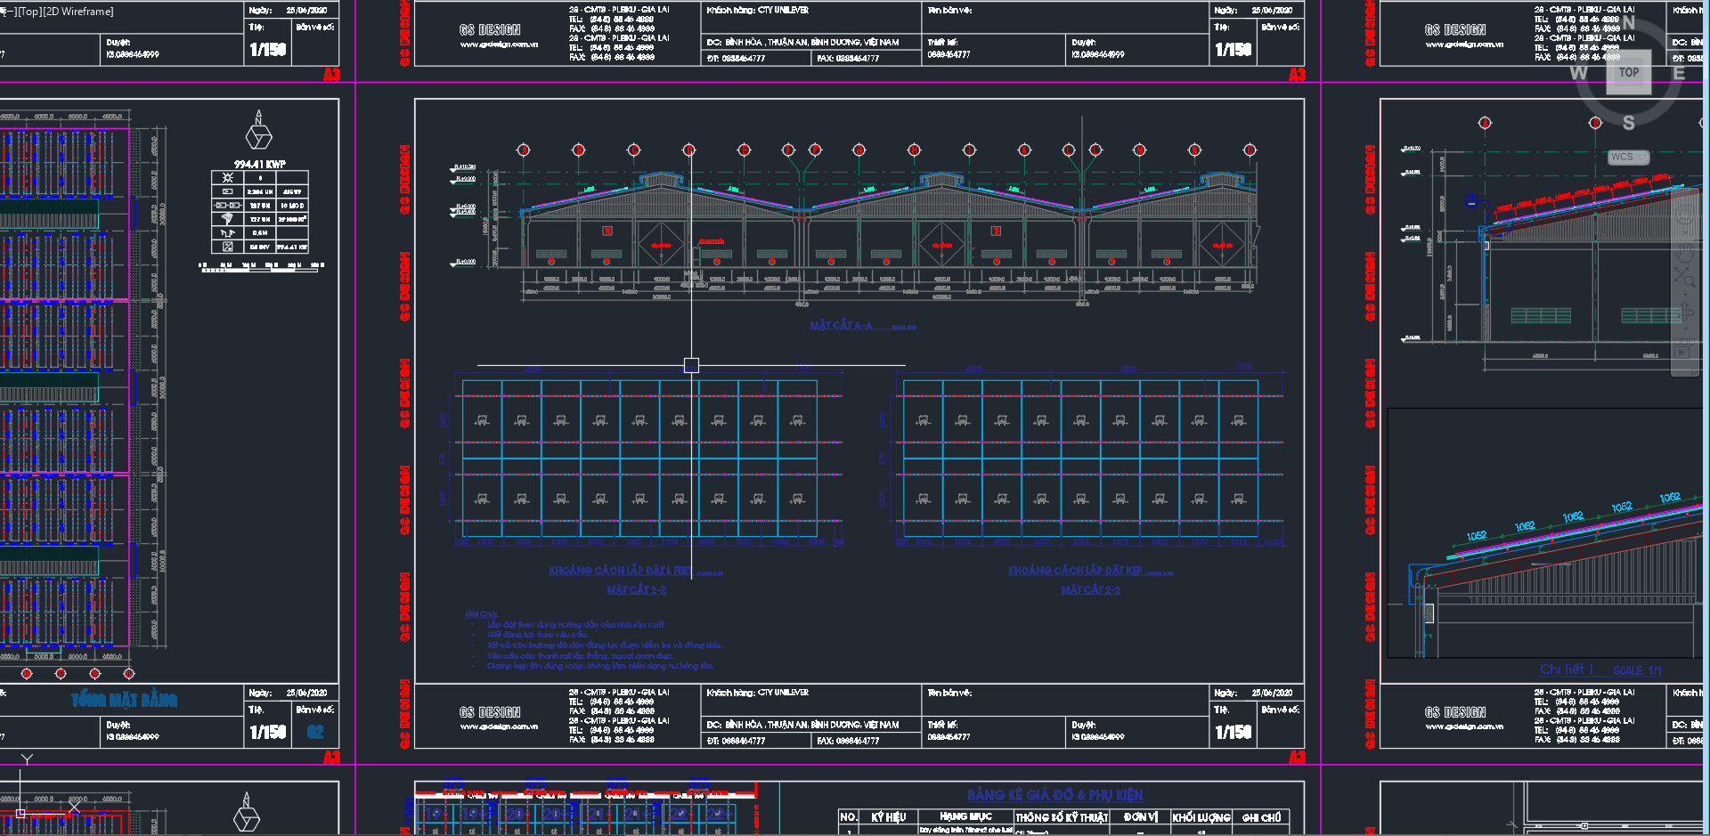Viewport: 1710px width, 836px height.
Task: Select the TỔNG MẶT BẰNG title text
Action: (x=124, y=701)
